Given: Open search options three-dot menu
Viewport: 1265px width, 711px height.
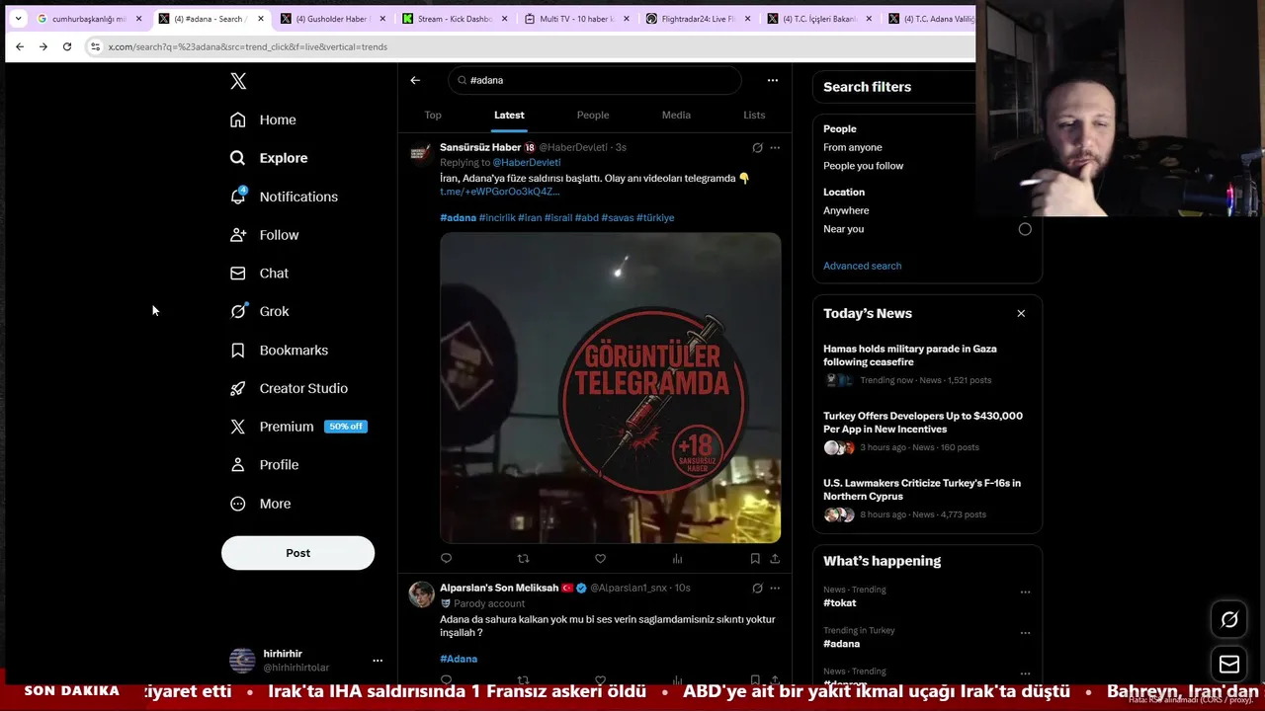Looking at the screenshot, I should [773, 80].
